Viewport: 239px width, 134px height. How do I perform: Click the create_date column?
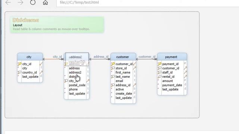[x=124, y=93]
